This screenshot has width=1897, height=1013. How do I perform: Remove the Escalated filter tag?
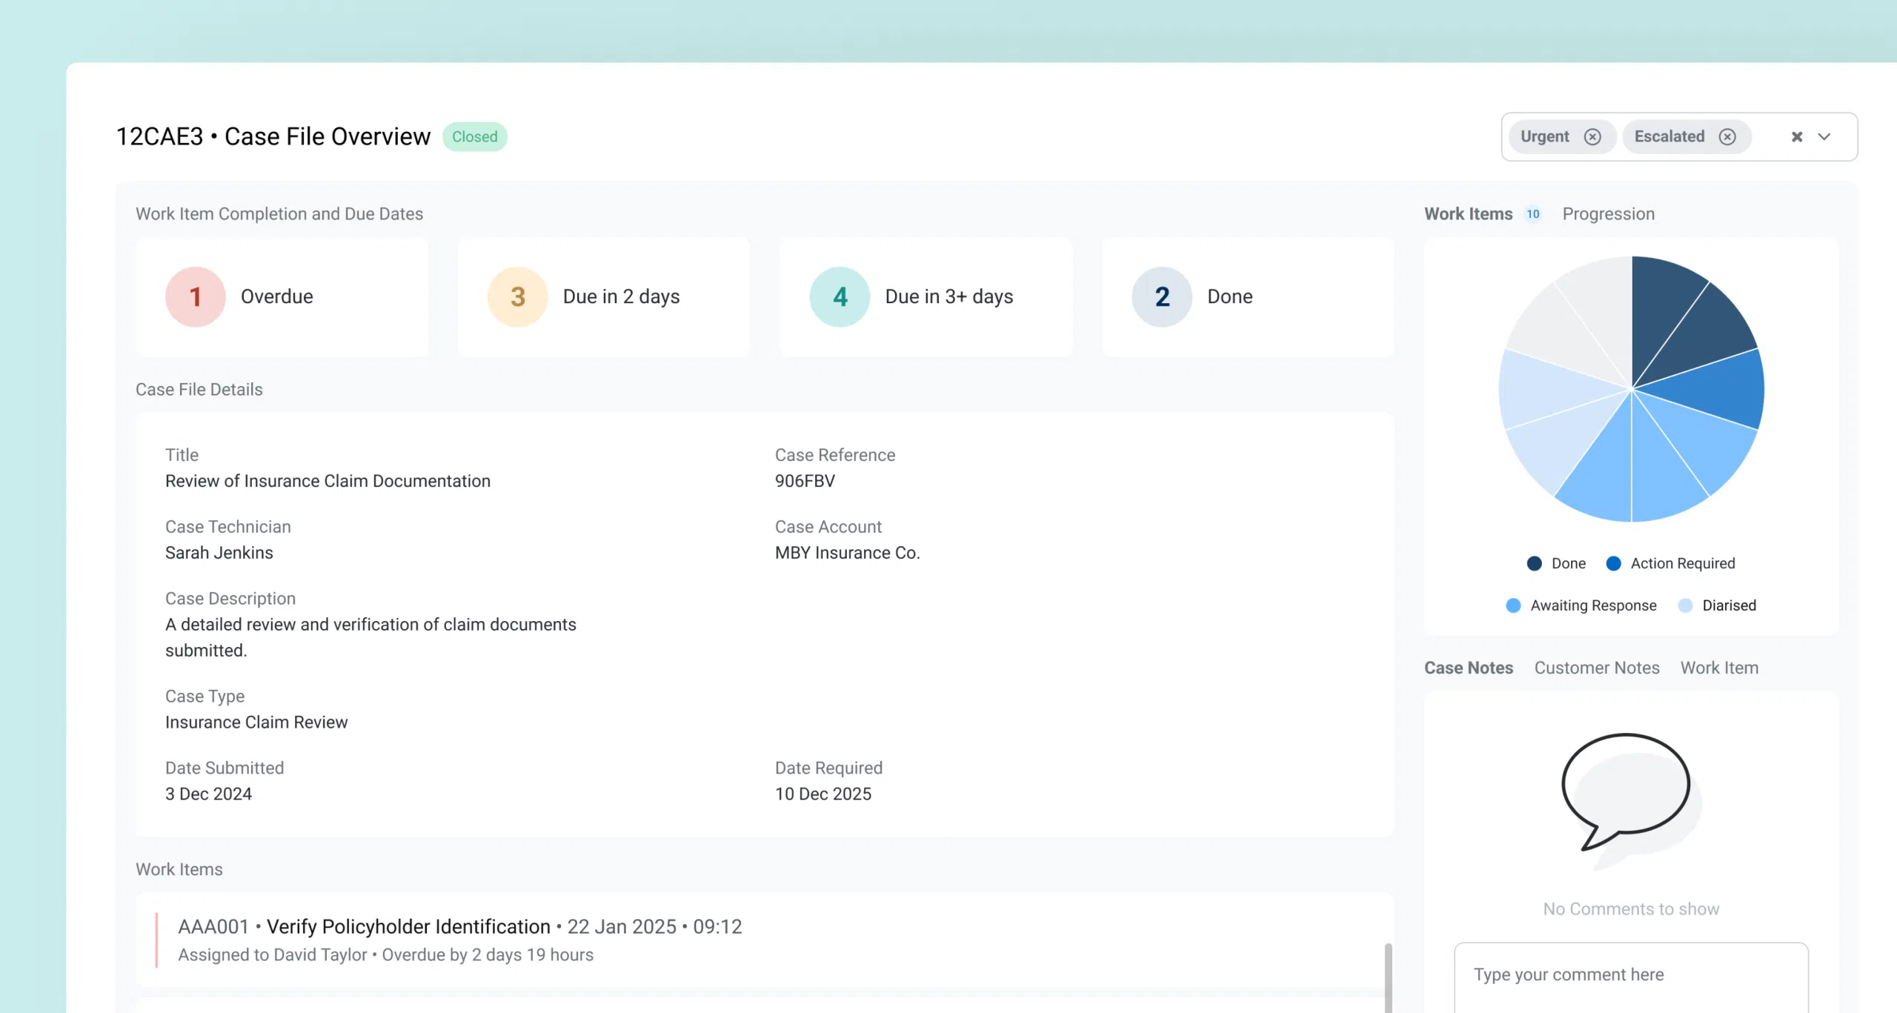(1728, 136)
